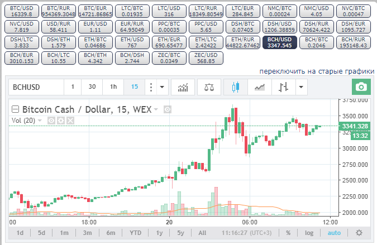The image size is (377, 245).
Task: Select the Bar chart style icon
Action: pyautogui.click(x=283, y=87)
